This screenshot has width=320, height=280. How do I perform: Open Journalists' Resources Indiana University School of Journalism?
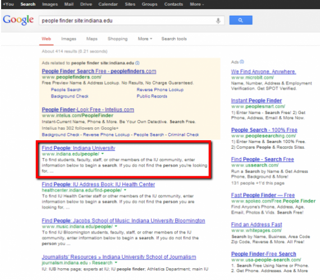[119, 257]
